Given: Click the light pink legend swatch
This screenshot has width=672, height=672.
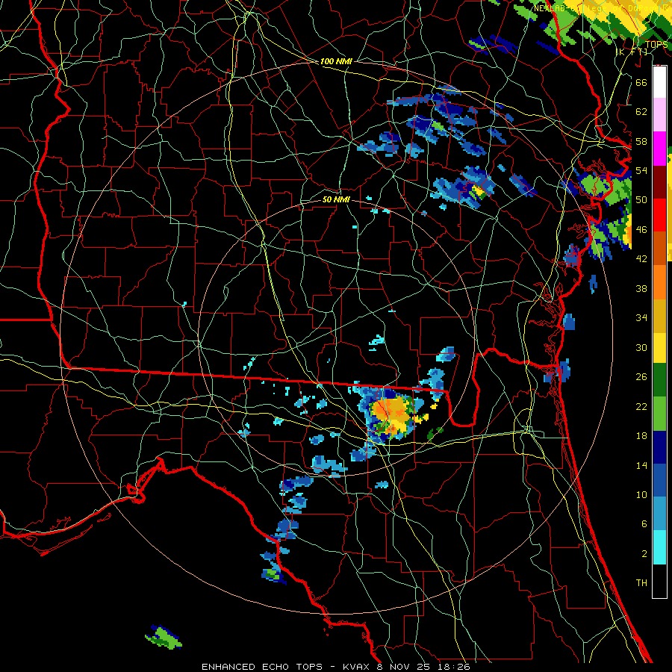Looking at the screenshot, I should tap(659, 114).
